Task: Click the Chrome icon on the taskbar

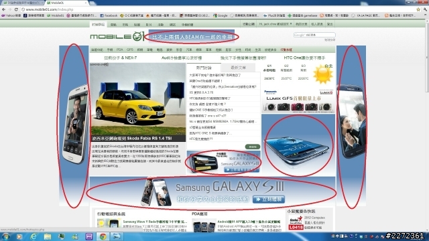Action: [x=103, y=236]
